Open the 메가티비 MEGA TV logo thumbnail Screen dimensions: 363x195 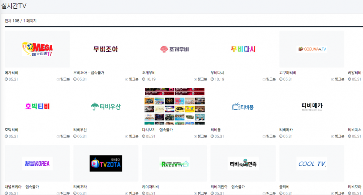(37, 49)
